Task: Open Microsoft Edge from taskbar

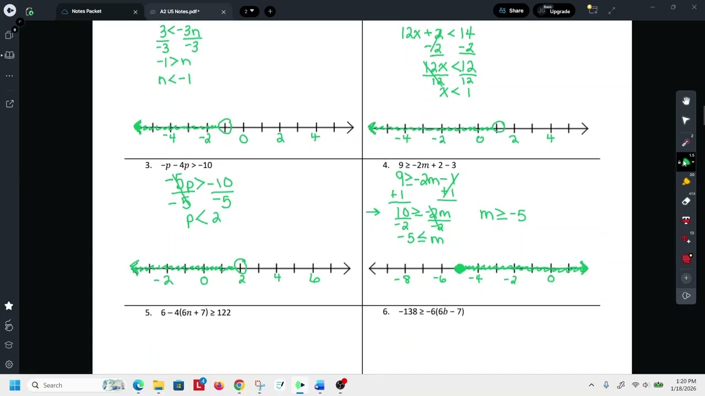Action: (138, 385)
